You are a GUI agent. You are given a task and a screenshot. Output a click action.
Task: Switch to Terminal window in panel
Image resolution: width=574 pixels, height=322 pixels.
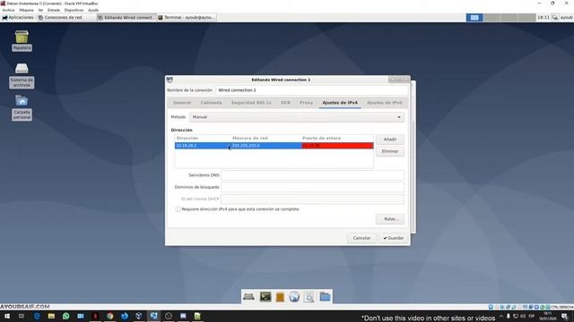187,17
